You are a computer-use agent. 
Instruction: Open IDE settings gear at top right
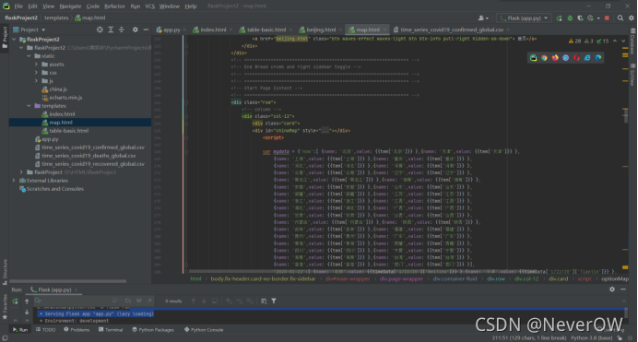[631, 18]
